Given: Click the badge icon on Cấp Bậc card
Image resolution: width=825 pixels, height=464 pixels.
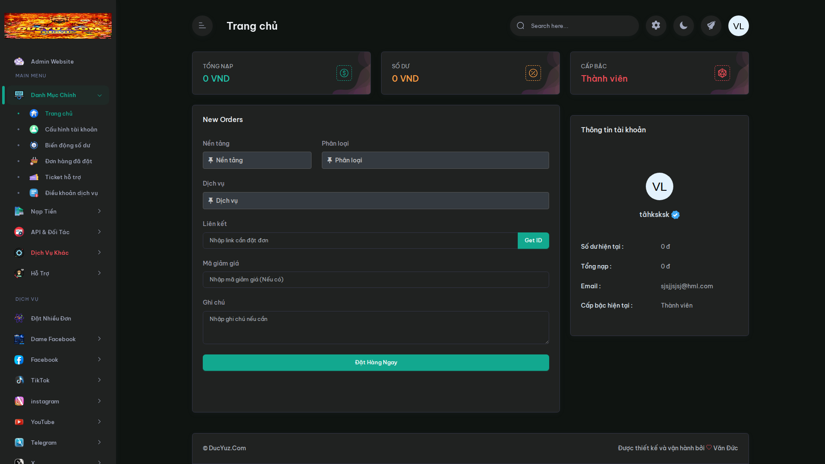Looking at the screenshot, I should (722, 73).
